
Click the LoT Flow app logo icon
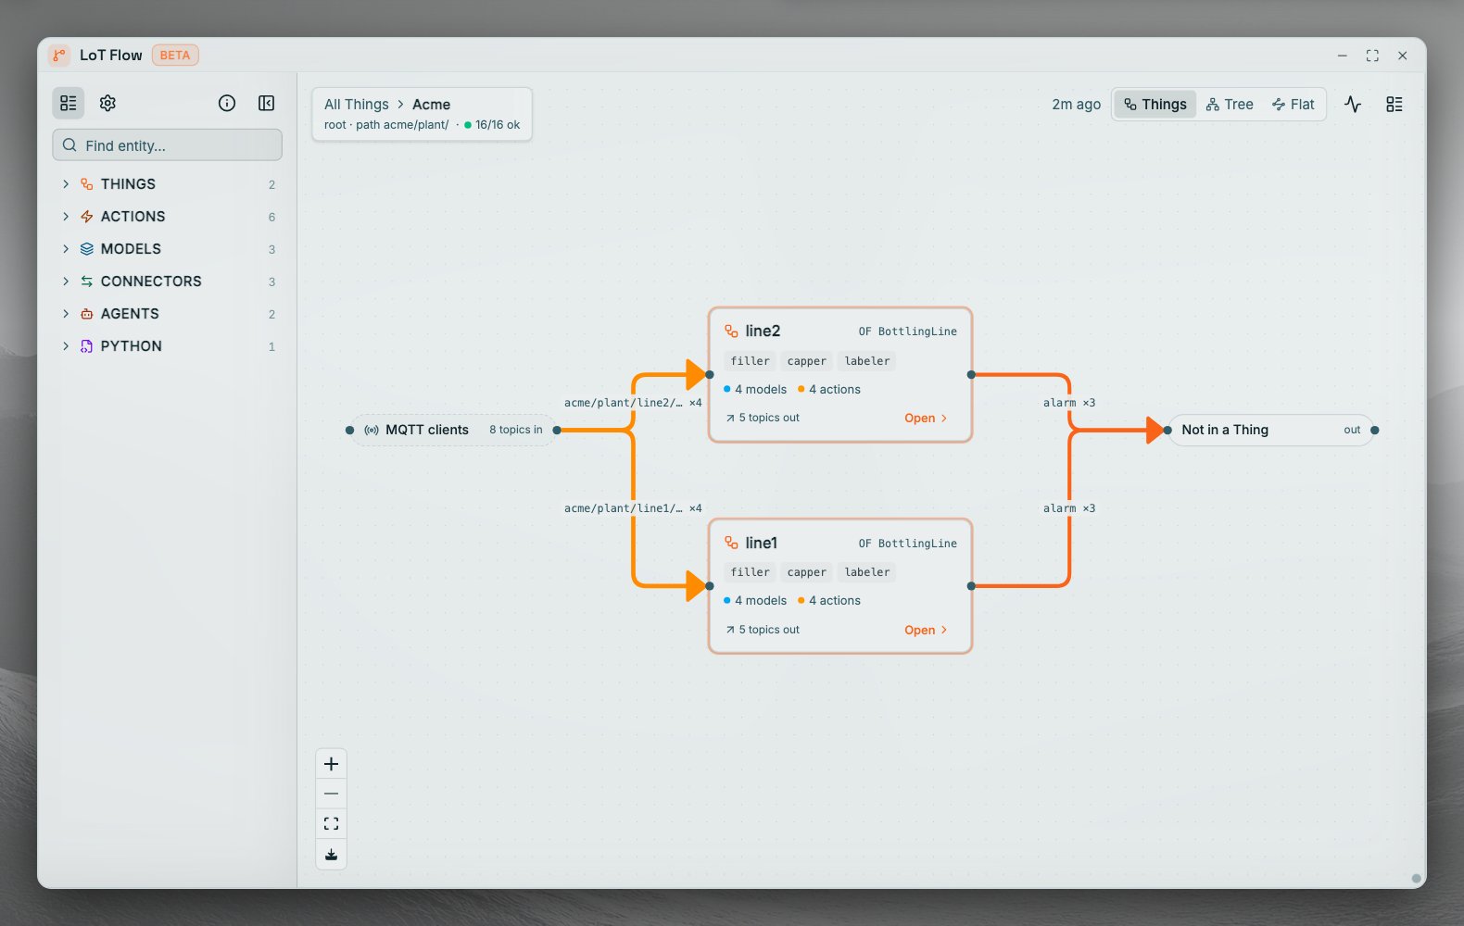click(59, 56)
